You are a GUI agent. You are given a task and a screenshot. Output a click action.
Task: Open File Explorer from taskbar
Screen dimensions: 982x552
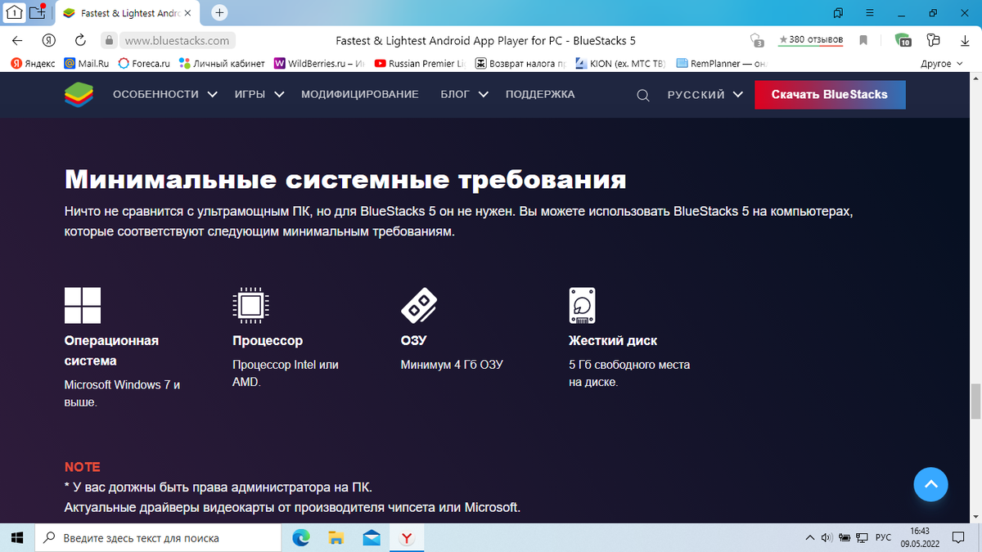tap(336, 538)
